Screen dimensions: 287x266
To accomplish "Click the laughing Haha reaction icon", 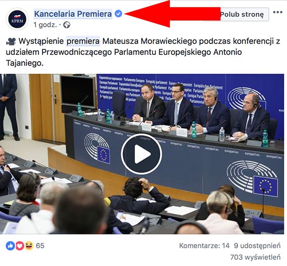I will [29, 246].
